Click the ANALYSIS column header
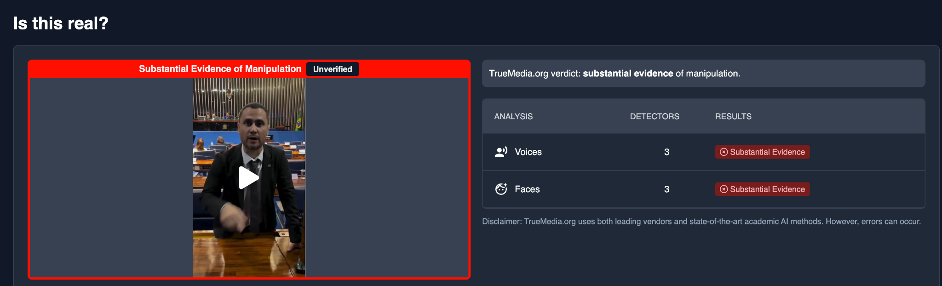The width and height of the screenshot is (942, 286). coord(513,116)
